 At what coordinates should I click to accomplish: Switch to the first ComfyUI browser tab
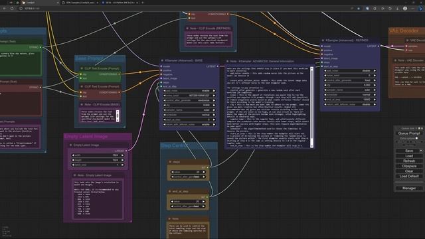tap(41, 3)
